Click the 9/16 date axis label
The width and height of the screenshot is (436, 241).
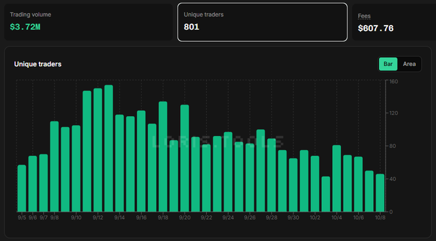(x=141, y=218)
